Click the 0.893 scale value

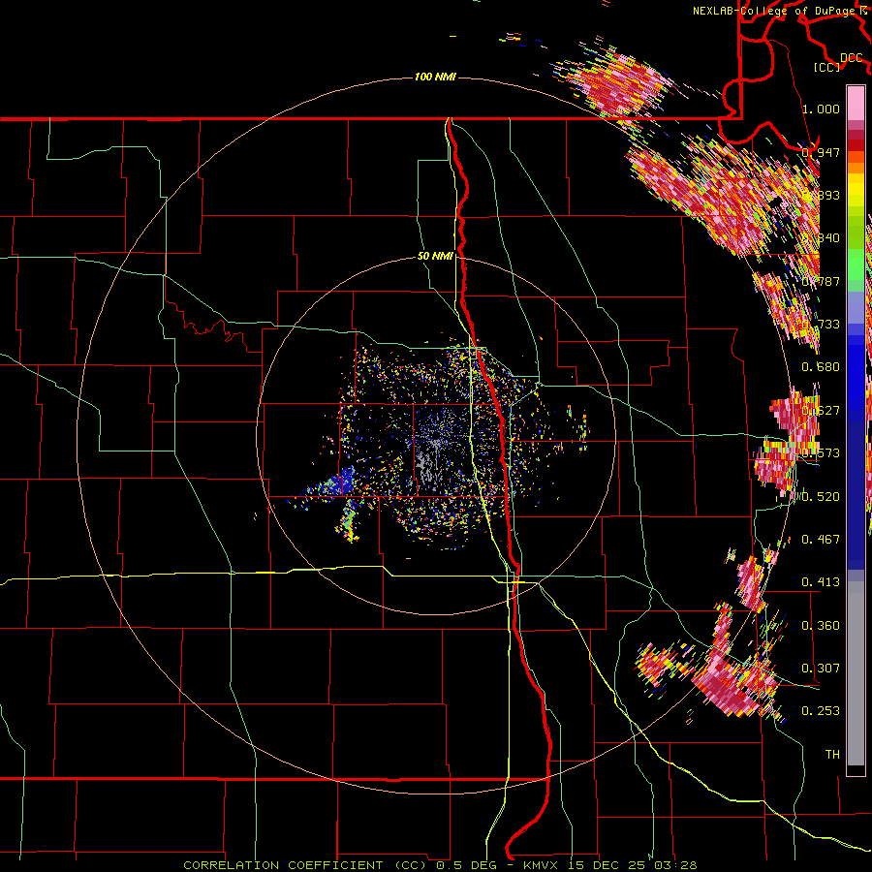[821, 195]
